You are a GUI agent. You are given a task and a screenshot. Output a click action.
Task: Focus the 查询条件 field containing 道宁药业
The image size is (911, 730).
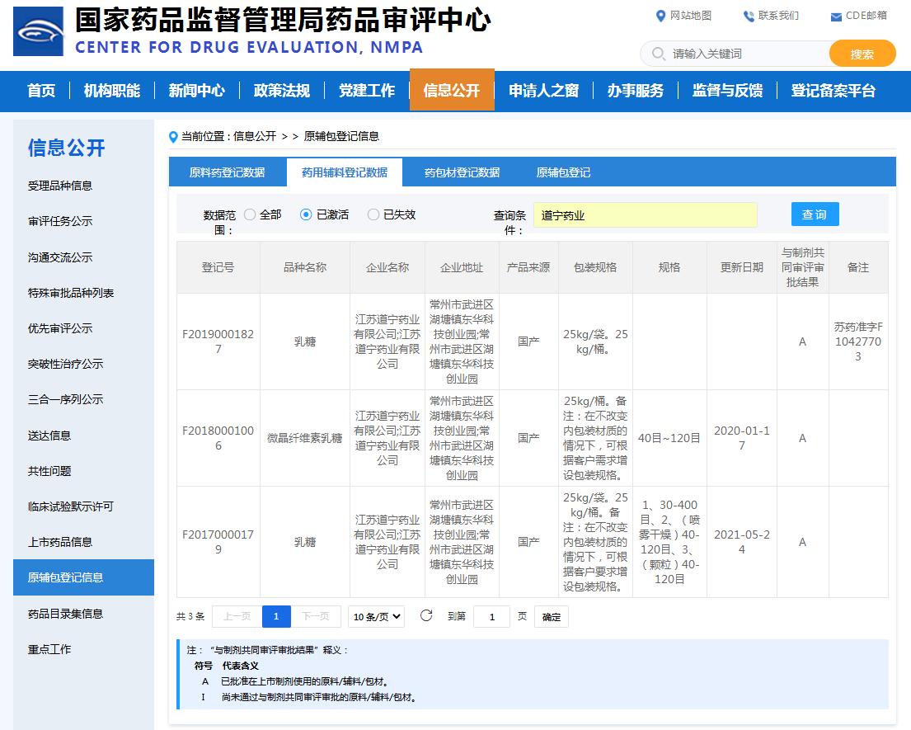(645, 215)
